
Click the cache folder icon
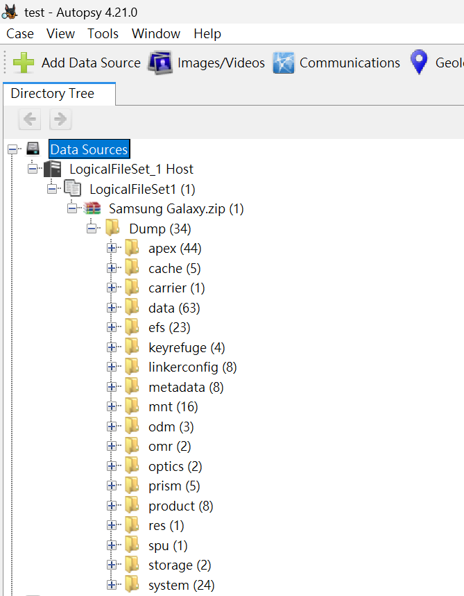(132, 267)
